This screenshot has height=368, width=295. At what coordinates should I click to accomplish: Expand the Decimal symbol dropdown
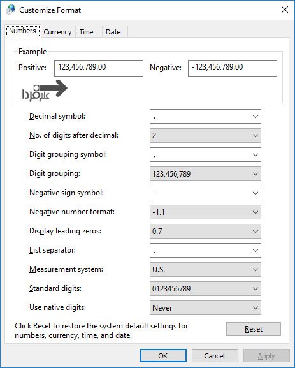[205, 117]
